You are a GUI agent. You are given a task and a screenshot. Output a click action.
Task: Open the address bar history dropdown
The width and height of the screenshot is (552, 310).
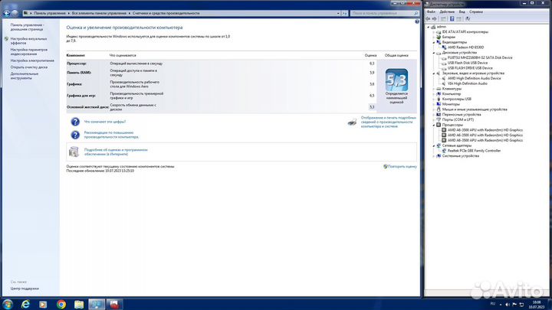pos(338,13)
